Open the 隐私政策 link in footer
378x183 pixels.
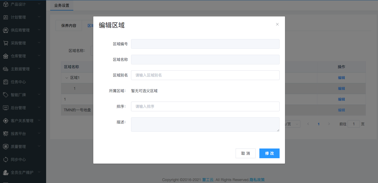click(x=257, y=180)
